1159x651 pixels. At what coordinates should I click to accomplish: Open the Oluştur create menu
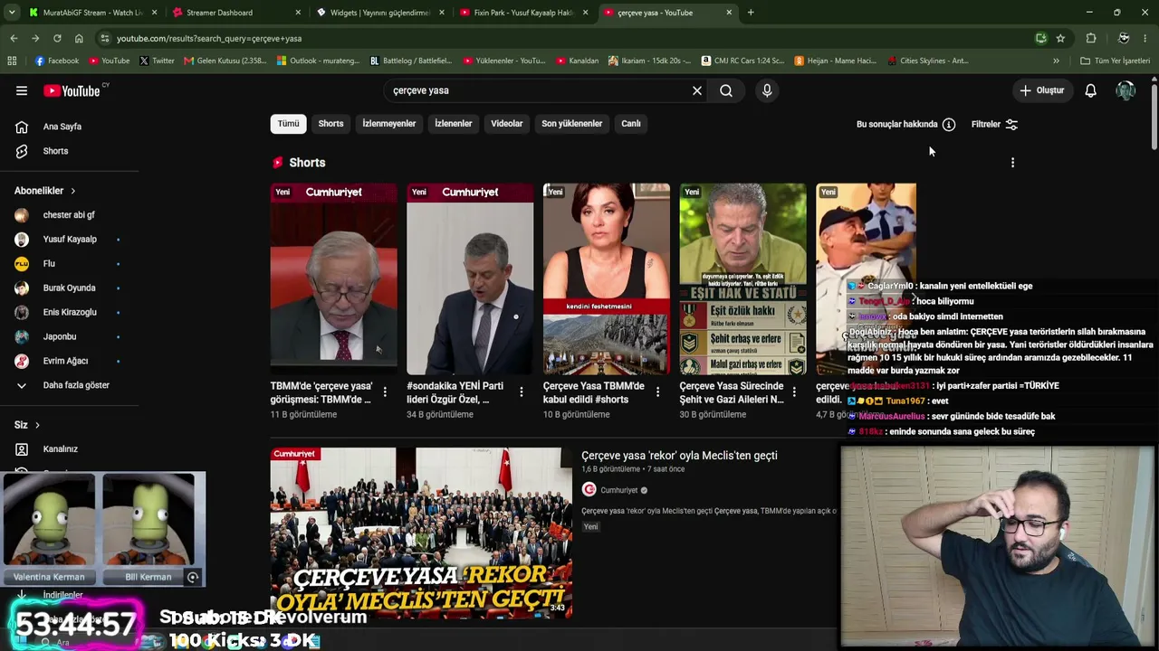(x=1042, y=90)
